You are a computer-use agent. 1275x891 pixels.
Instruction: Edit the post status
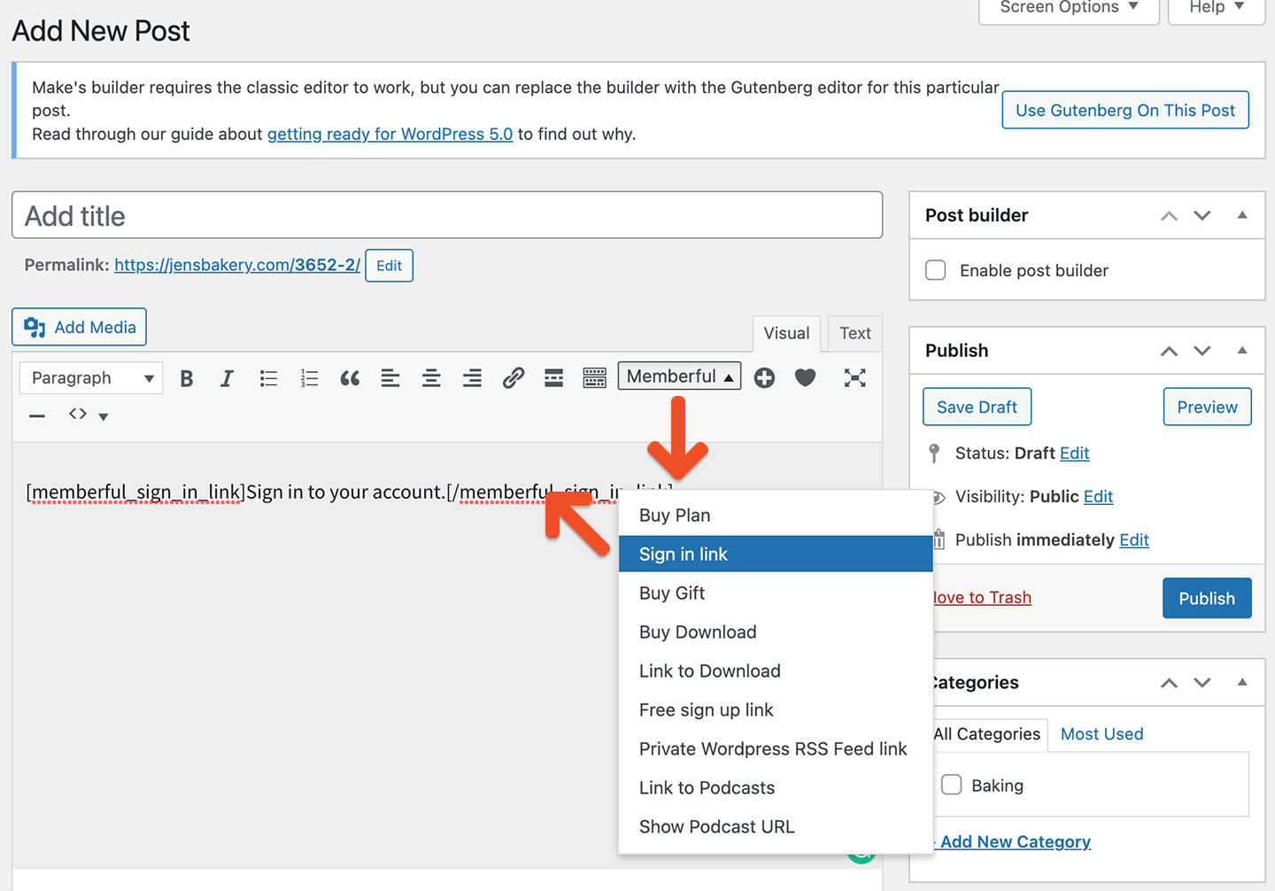pos(1074,453)
